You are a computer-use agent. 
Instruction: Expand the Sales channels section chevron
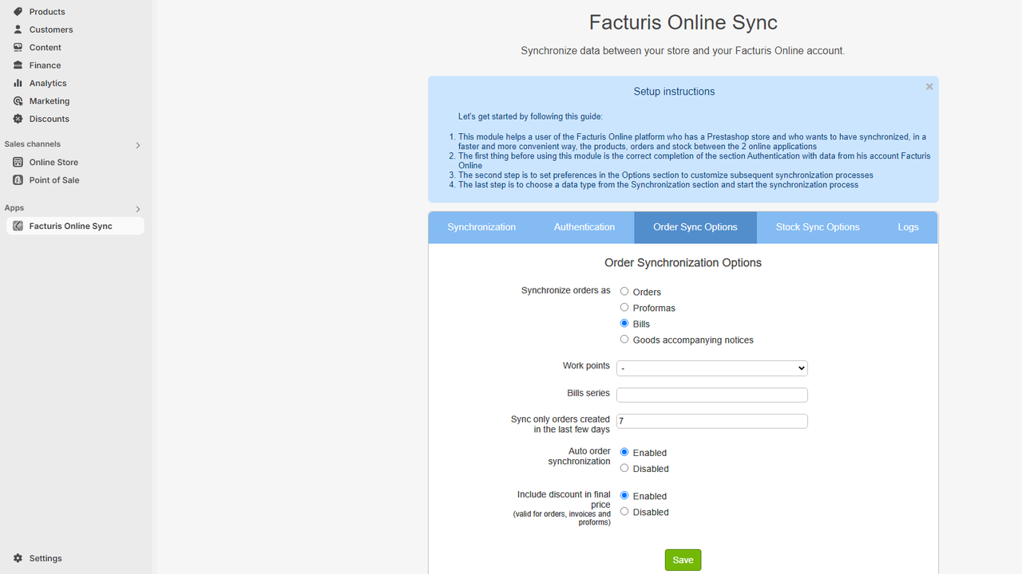tap(138, 145)
